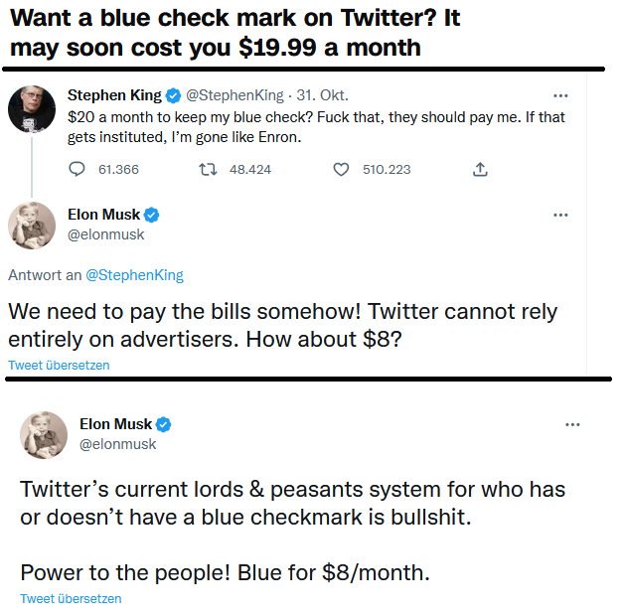
Task: Click the @StephenKing mention after 'Antwort an'
Action: (x=134, y=275)
